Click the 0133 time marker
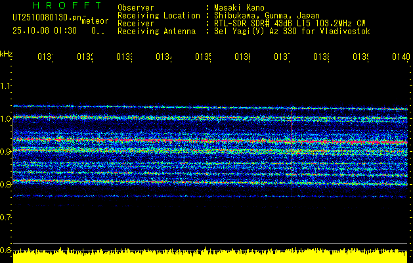 point(124,57)
